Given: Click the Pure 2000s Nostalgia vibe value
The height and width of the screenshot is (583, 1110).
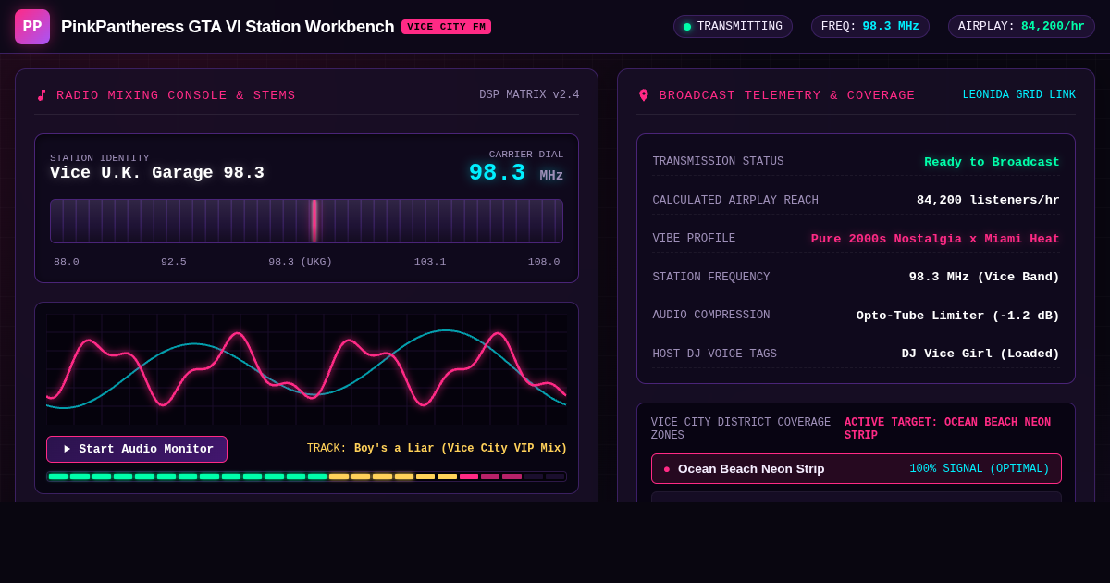Looking at the screenshot, I should (935, 239).
